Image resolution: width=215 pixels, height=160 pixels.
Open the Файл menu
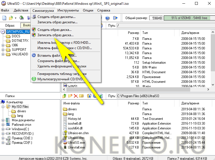[5, 10]
